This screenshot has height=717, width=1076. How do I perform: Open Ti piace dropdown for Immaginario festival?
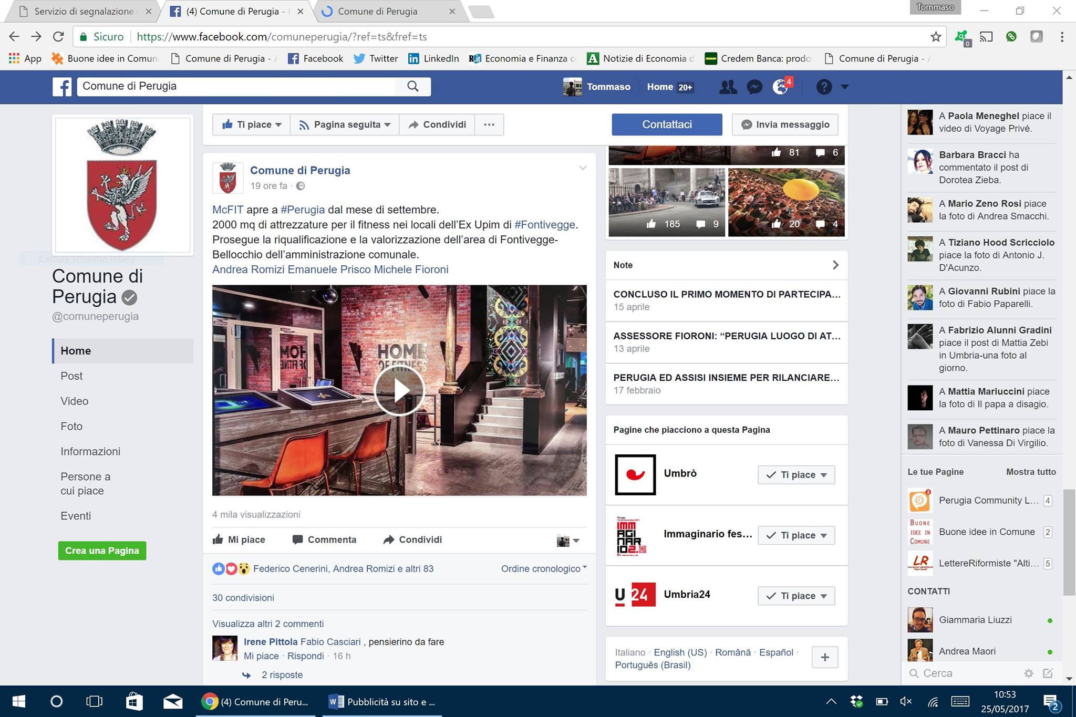coord(796,535)
